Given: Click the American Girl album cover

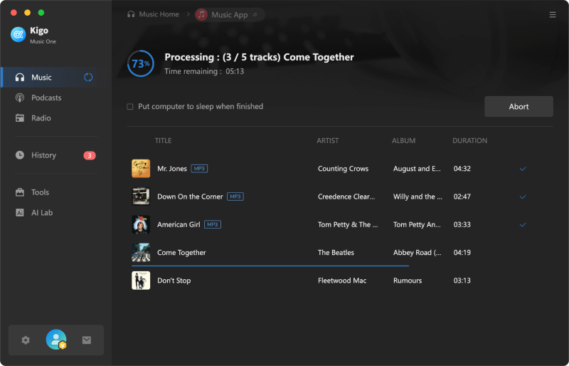Looking at the screenshot, I should [x=141, y=224].
